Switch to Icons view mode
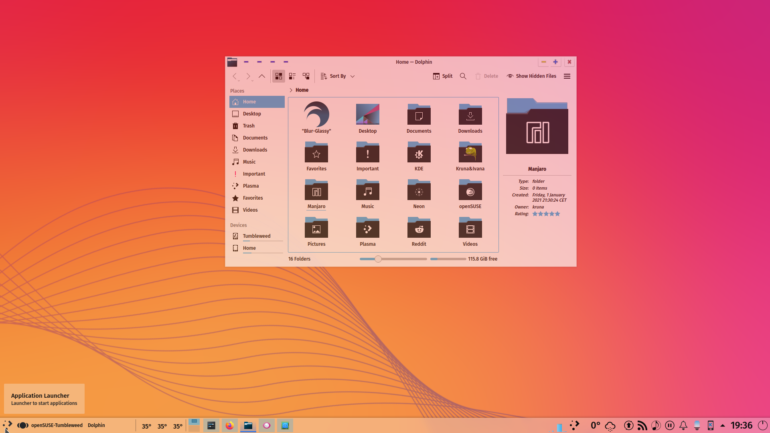 279,76
